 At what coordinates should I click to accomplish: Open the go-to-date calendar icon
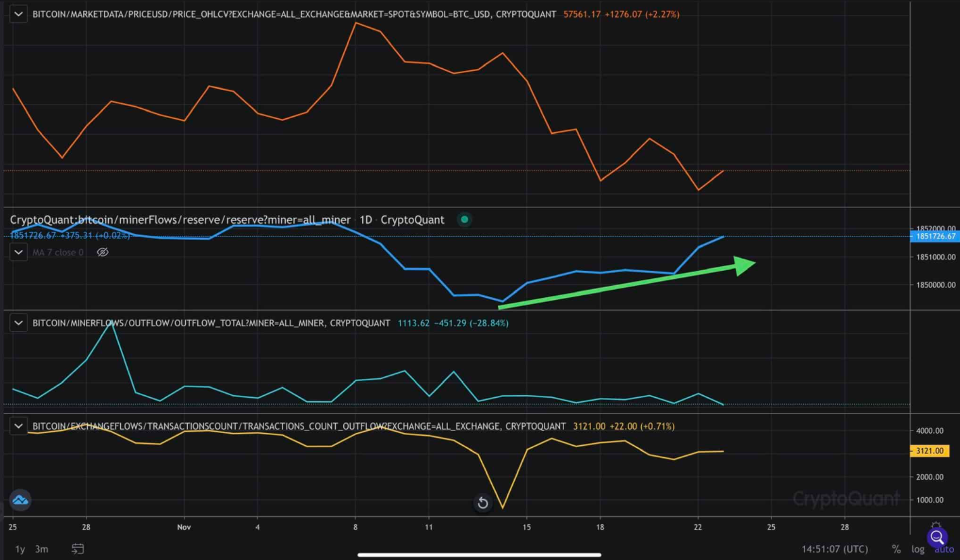coord(78,549)
